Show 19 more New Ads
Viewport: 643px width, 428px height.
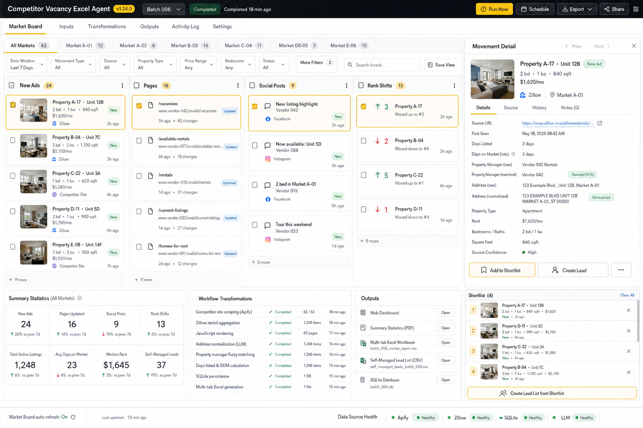click(x=65, y=280)
